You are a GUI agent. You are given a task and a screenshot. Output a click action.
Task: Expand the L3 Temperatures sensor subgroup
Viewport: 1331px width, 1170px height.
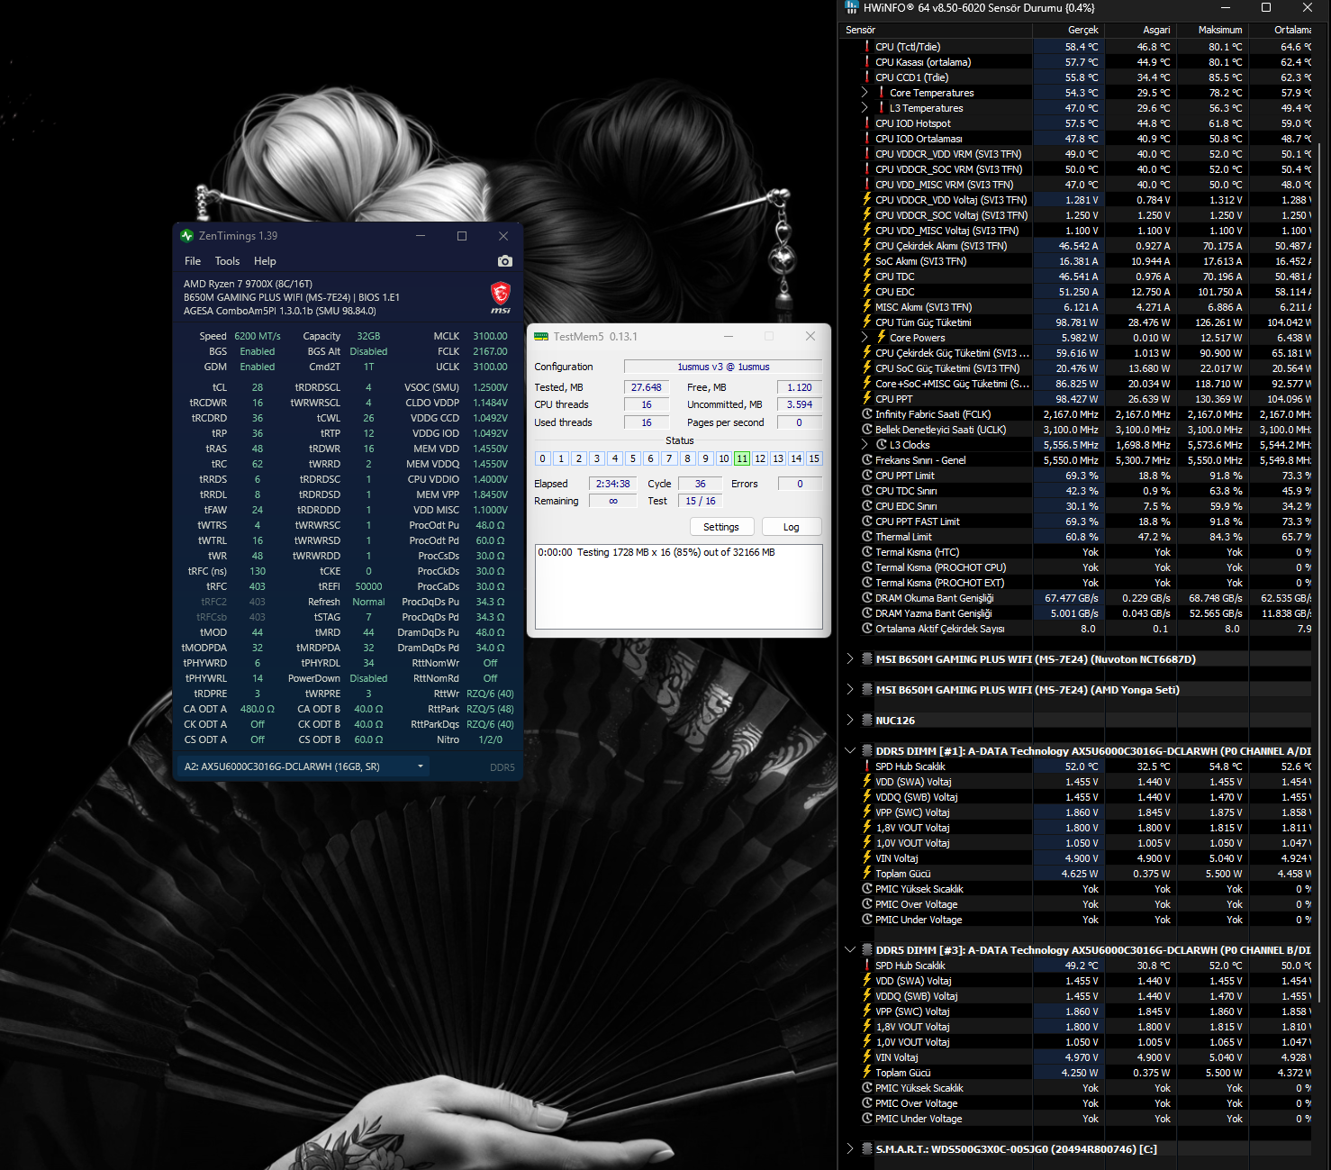[x=865, y=108]
